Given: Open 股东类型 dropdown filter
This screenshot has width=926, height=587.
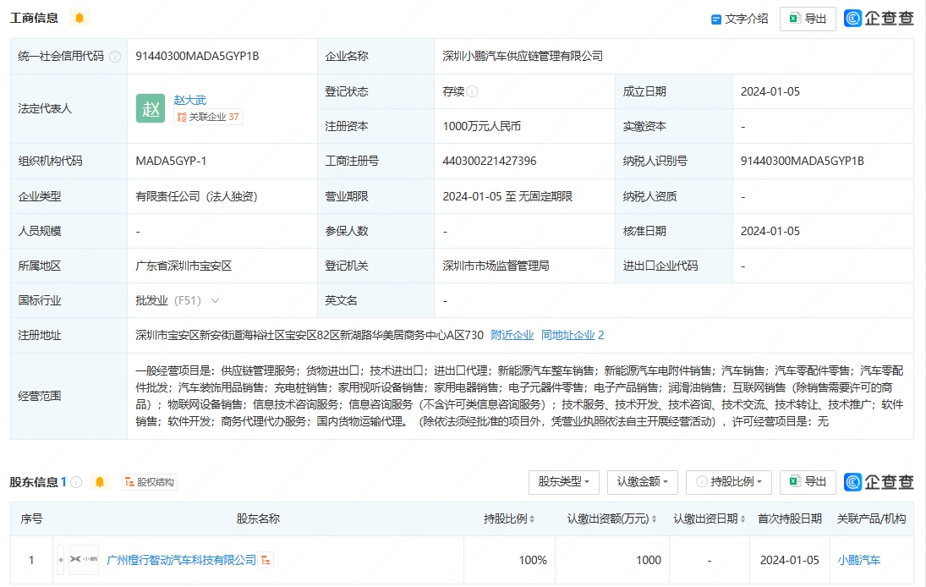Looking at the screenshot, I should coord(563,482).
